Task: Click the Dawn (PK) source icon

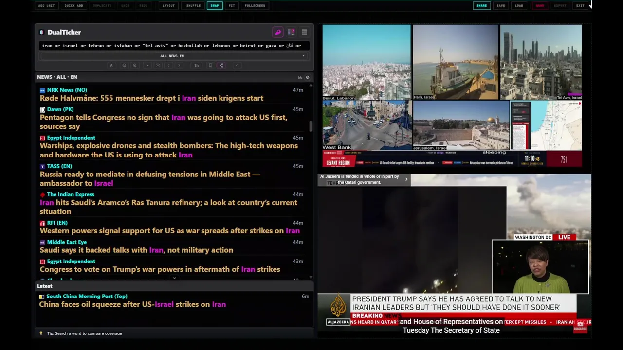Action: (42, 110)
